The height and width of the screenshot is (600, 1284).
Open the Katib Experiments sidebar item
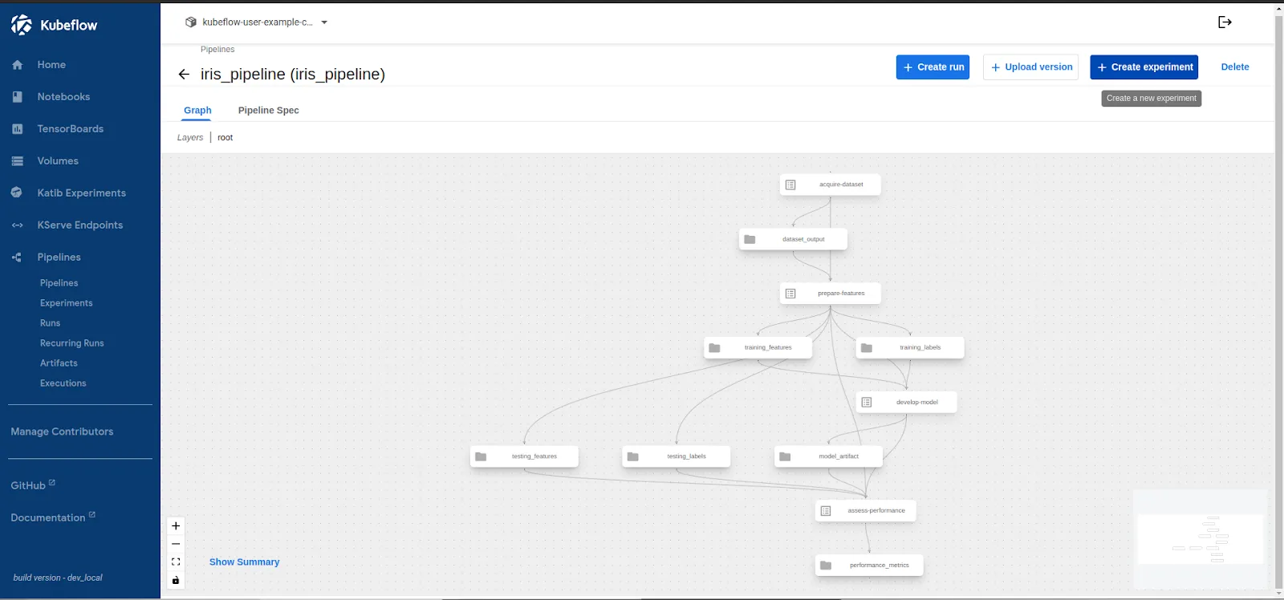pyautogui.click(x=81, y=193)
